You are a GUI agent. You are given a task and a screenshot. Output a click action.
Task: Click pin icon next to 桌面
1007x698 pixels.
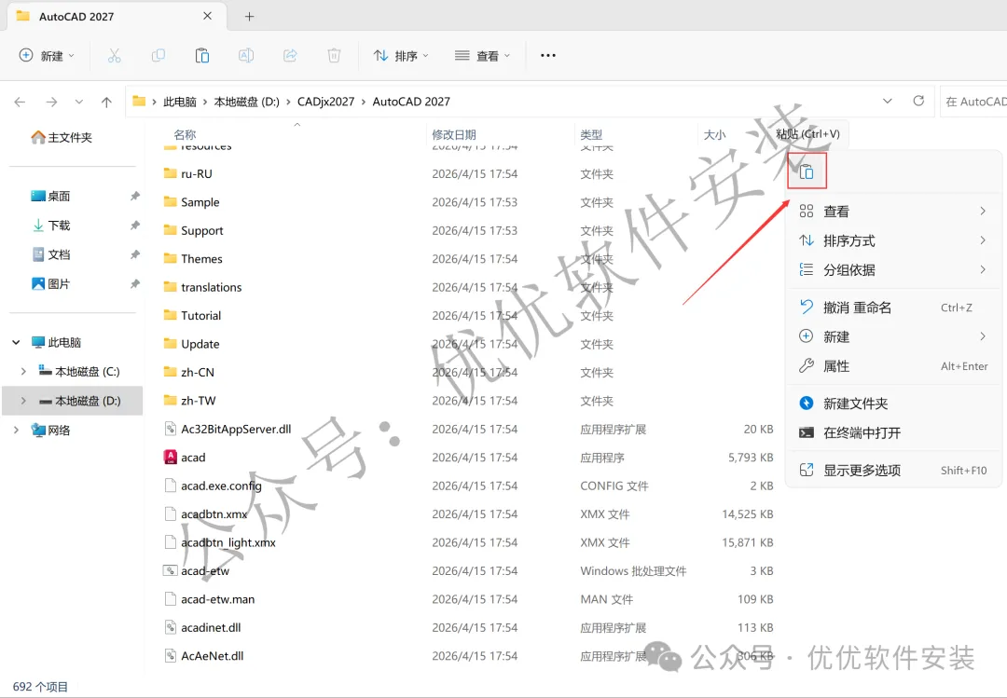(x=135, y=196)
